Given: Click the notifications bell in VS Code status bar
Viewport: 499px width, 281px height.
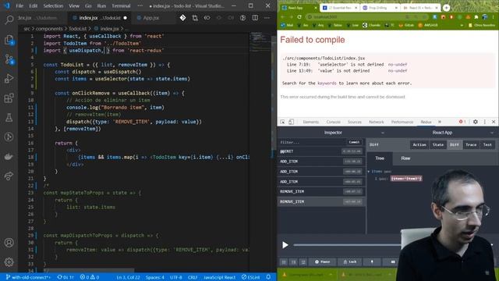Looking at the screenshot, I should click(x=268, y=277).
